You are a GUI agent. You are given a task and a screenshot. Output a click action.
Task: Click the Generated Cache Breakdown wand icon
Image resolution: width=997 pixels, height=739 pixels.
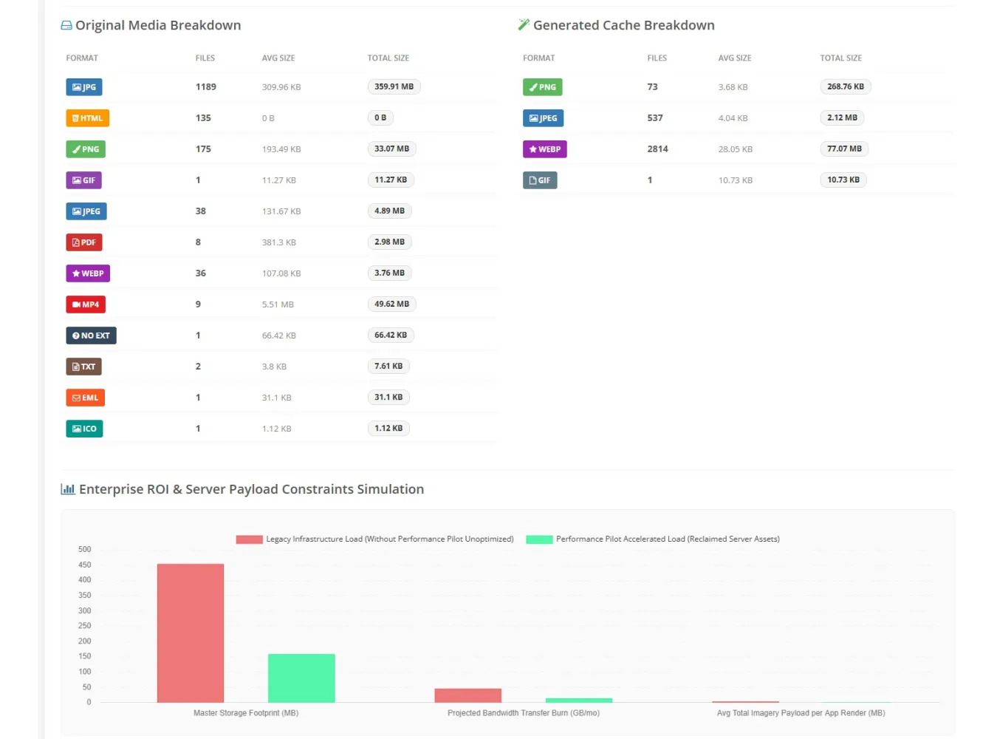524,25
